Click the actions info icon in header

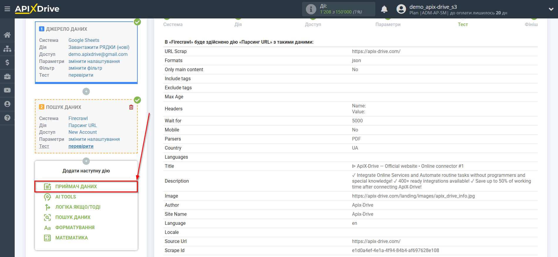pos(311,9)
